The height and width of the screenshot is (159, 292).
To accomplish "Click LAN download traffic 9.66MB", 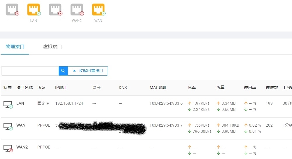I will 228,109.
